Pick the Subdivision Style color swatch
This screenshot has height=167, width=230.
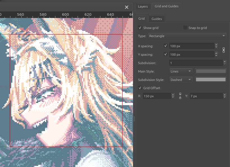211,80
